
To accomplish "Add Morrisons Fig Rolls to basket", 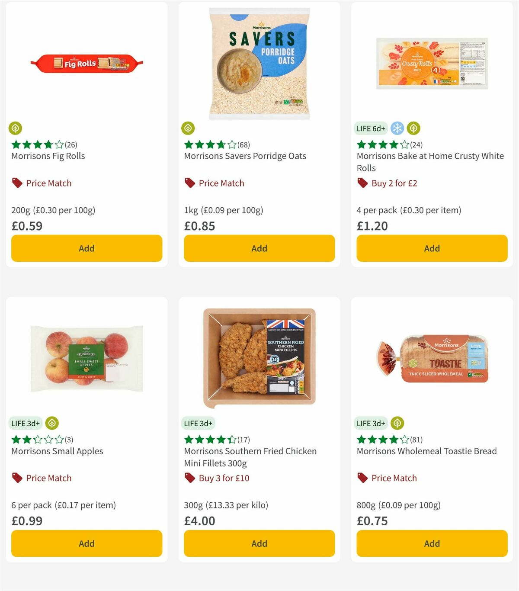I will pos(86,248).
